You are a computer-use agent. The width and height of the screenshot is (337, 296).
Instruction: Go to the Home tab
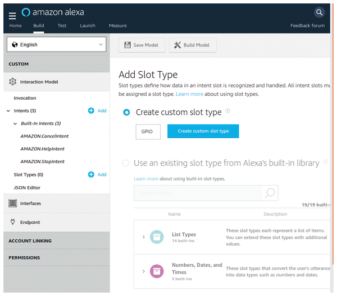(x=16, y=26)
